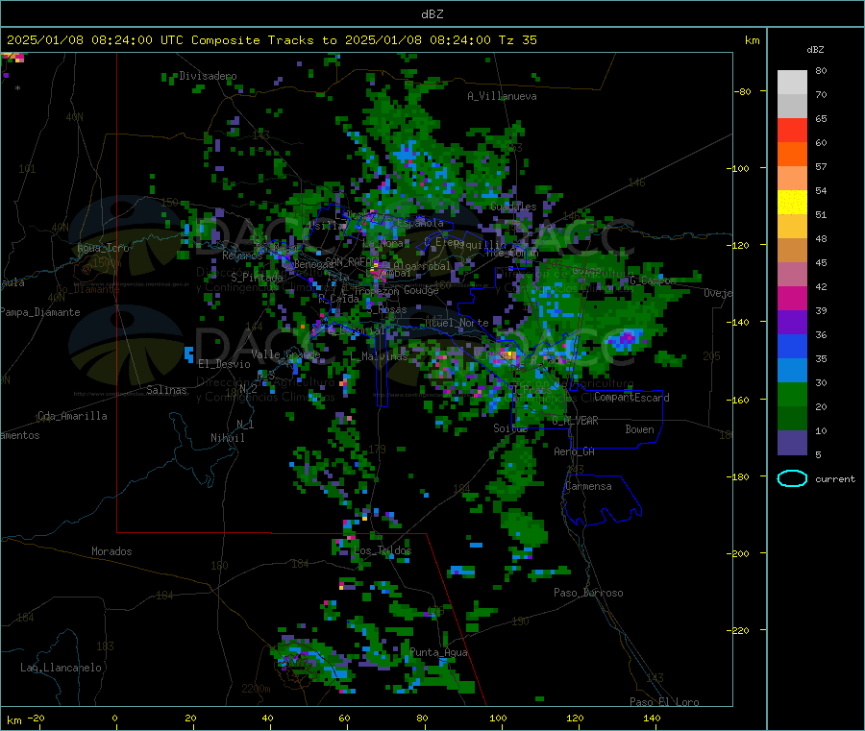865x731 pixels.
Task: Click the 'Tz 35' threshold text
Action: pyautogui.click(x=517, y=40)
